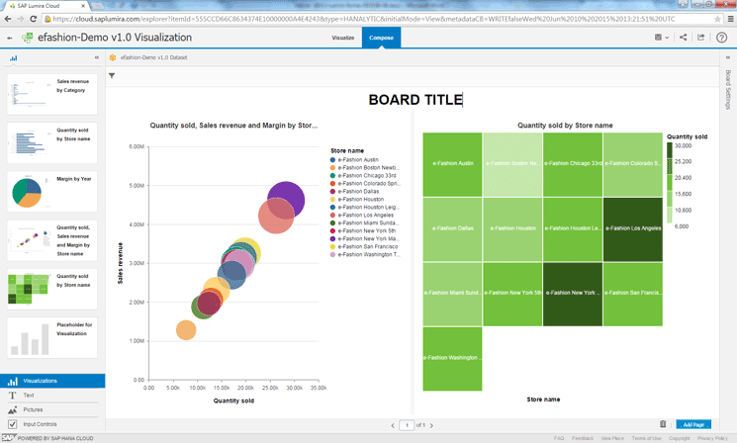Click the efashion-Demo dataset icon
Viewport: 737px width, 443px height.
113,57
